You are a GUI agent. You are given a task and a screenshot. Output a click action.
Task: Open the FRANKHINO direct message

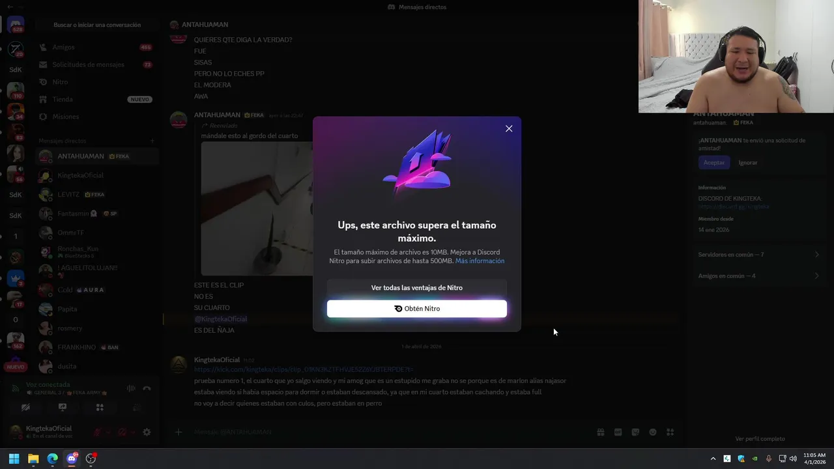pyautogui.click(x=98, y=347)
